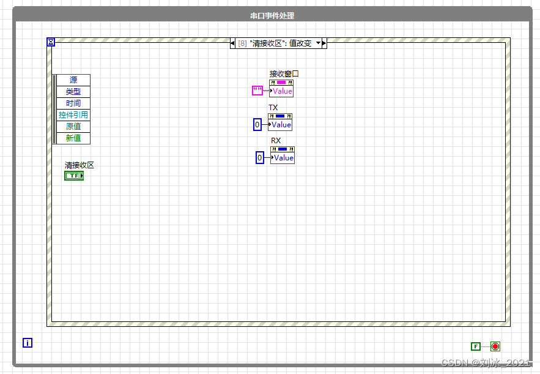Screen dimensions: 540x374
Task: Select the empty string constant
Action: (x=257, y=91)
